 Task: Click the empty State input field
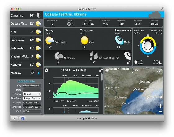32,90
